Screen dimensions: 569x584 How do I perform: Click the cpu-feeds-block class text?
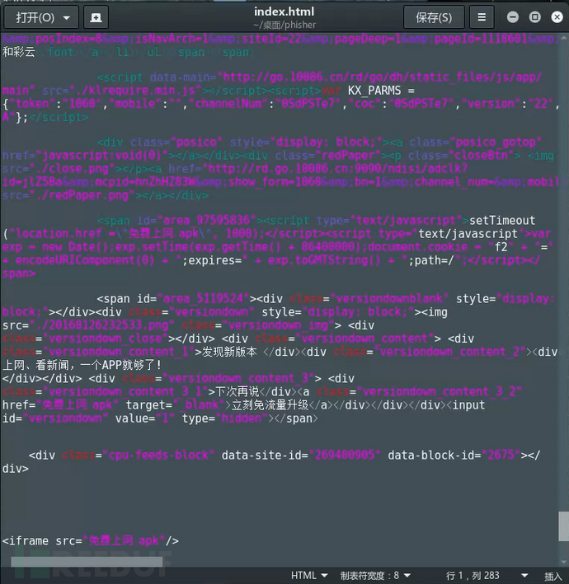tap(158, 456)
